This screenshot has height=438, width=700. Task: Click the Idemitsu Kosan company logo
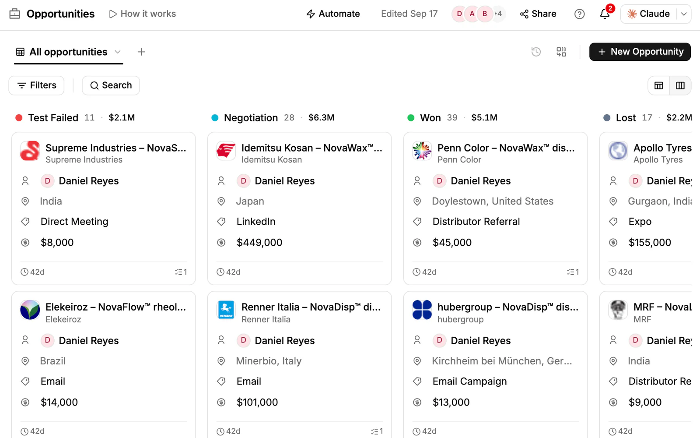click(226, 151)
